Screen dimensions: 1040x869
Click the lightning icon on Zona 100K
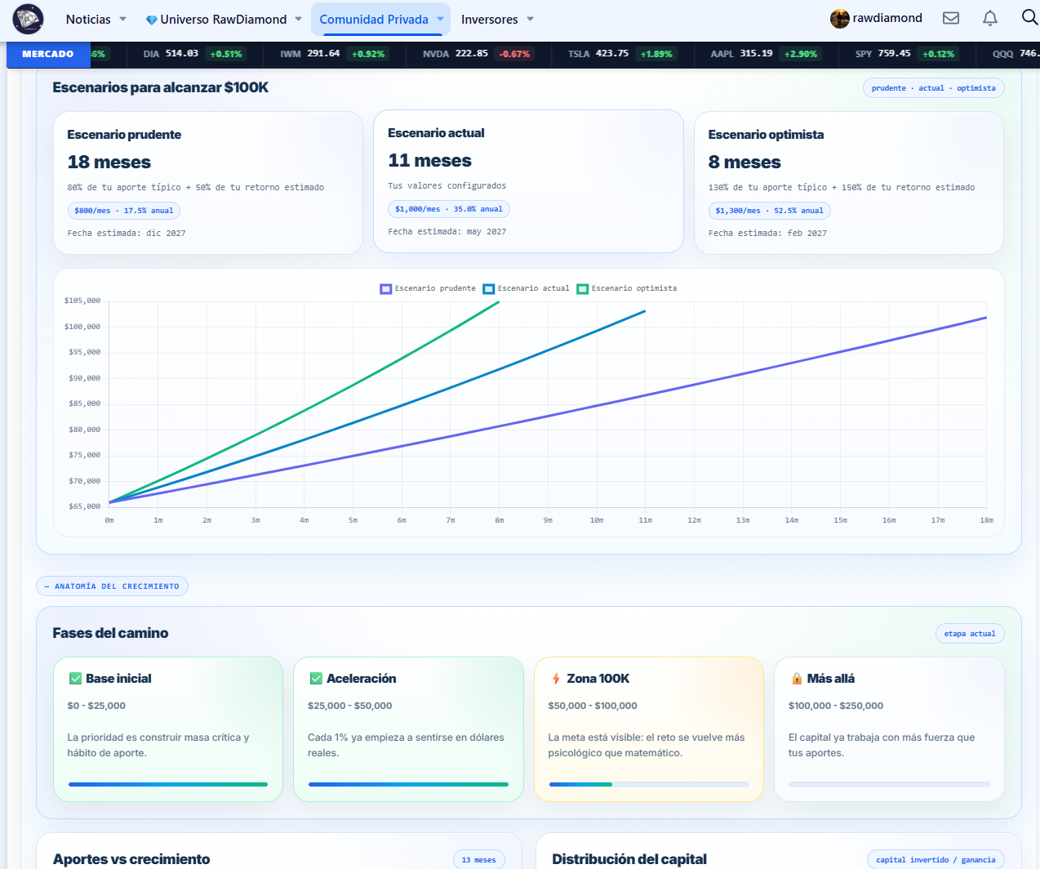click(556, 679)
